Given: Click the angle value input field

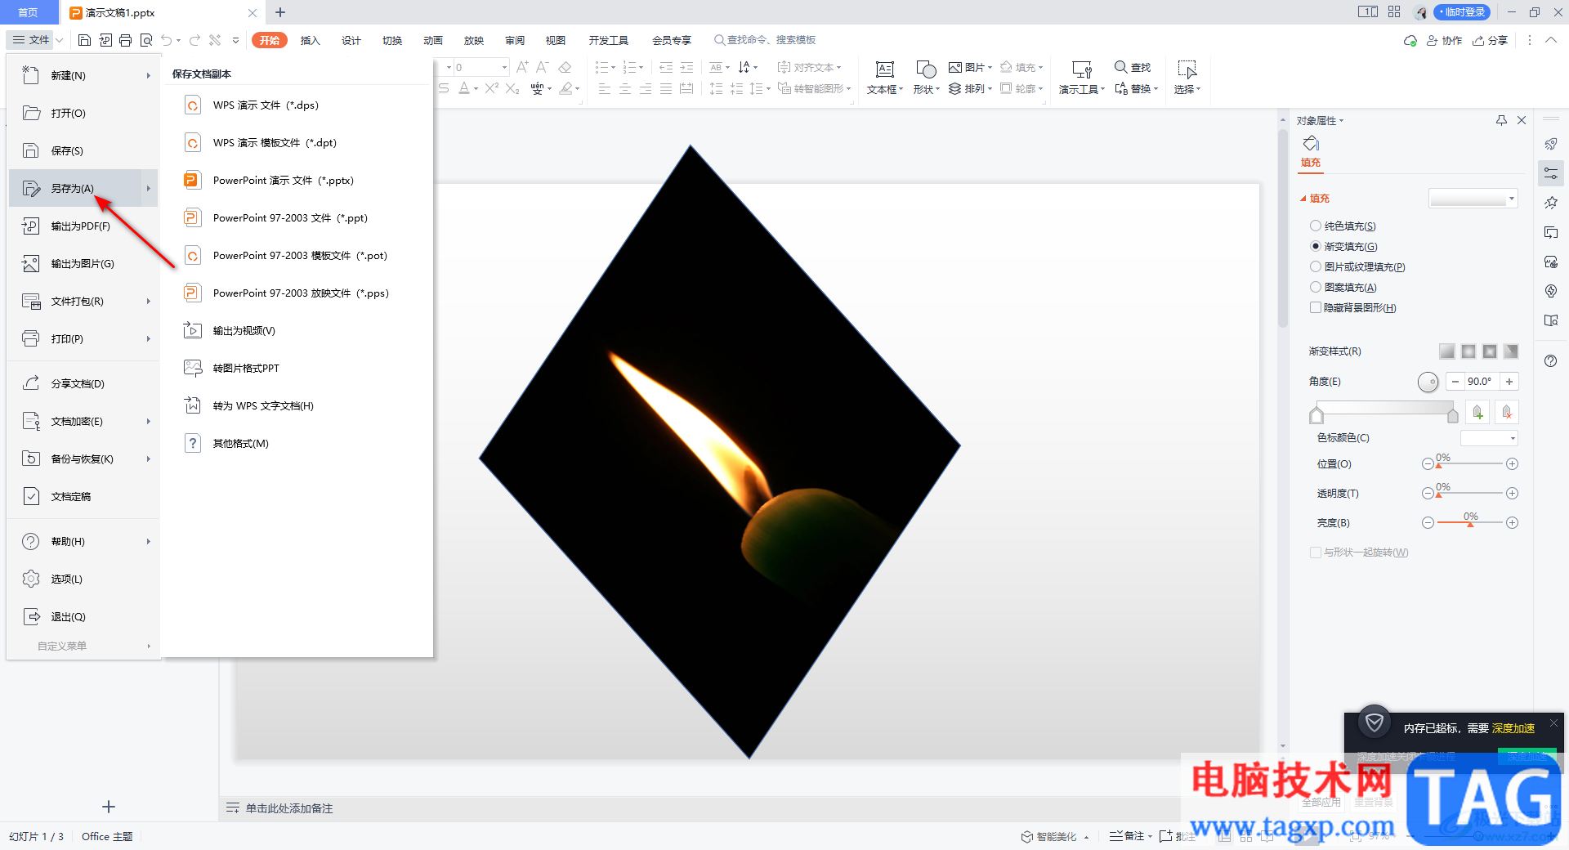Looking at the screenshot, I should tap(1482, 381).
